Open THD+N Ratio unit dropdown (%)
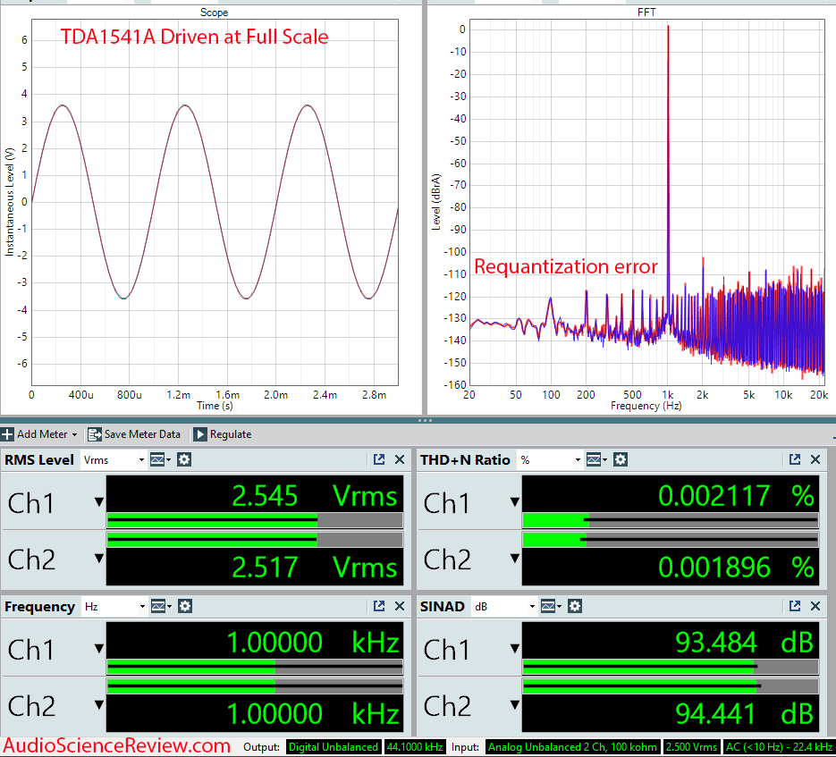The height and width of the screenshot is (757, 836). pos(549,460)
